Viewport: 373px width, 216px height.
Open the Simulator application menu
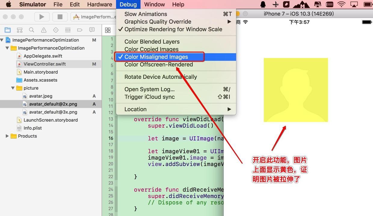coord(32,4)
